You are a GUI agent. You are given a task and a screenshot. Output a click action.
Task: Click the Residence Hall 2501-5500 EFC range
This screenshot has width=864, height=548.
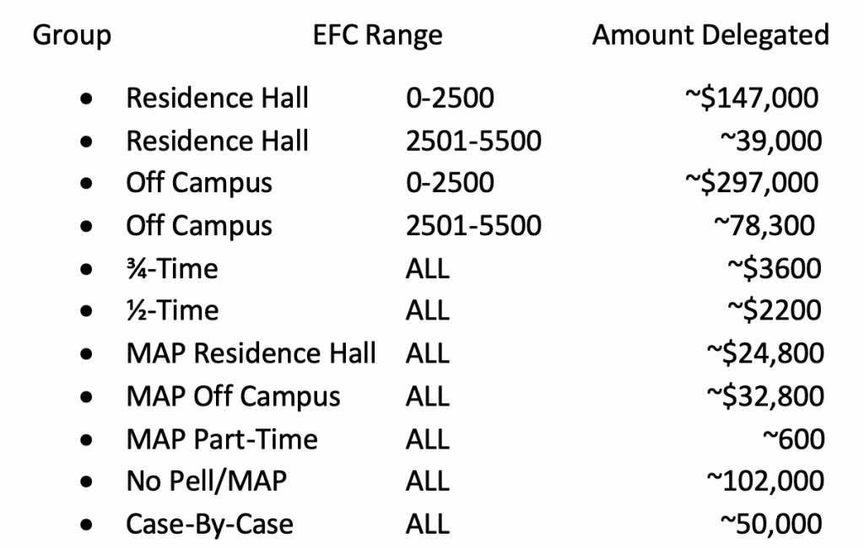click(474, 141)
